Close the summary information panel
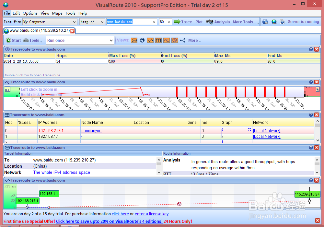Image resolution: width=324 pixels, height=227 pixels. pos(316,148)
